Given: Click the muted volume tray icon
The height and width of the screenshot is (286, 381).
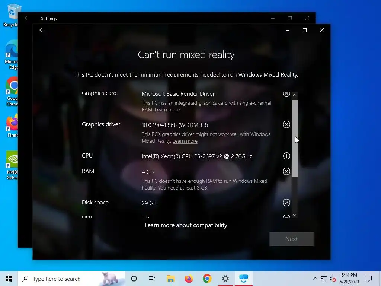Looking at the screenshot, I should pos(333,279).
